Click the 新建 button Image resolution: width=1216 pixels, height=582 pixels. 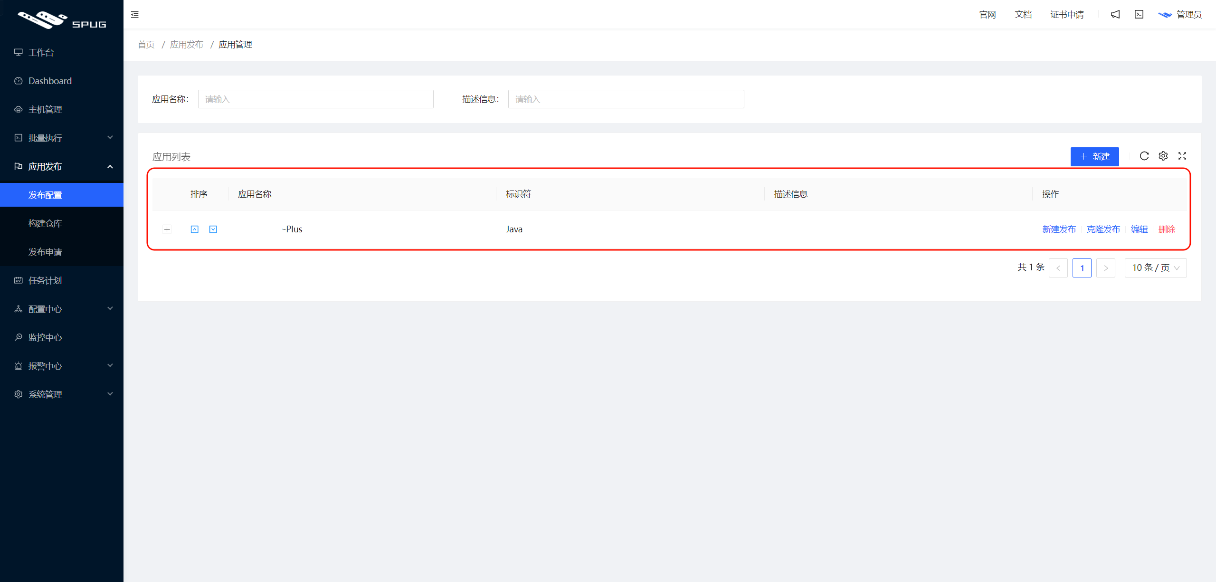click(x=1094, y=157)
